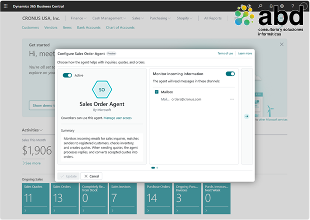
Task: Expand the Finance menu dropdown
Action: (79, 18)
